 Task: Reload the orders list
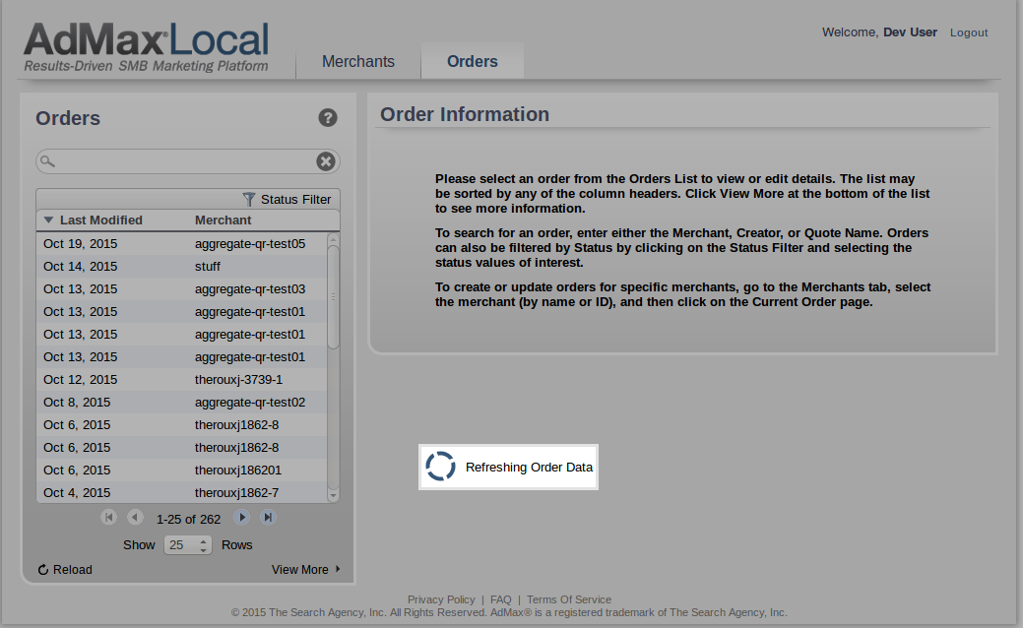[65, 569]
